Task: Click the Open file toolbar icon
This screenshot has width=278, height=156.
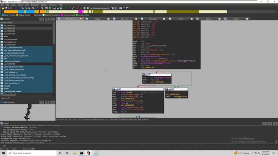Action: click(x=3, y=8)
